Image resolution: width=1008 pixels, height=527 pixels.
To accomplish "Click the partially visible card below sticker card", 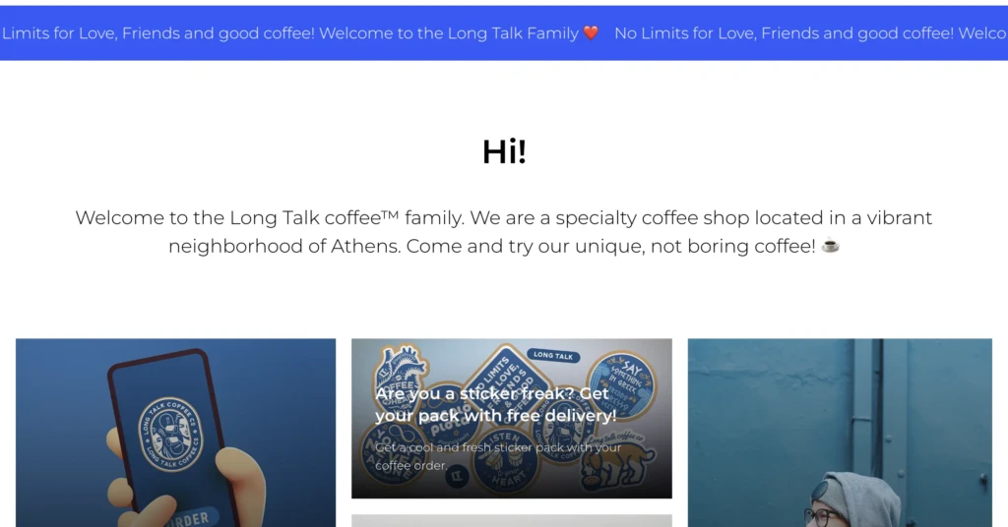I will [512, 520].
